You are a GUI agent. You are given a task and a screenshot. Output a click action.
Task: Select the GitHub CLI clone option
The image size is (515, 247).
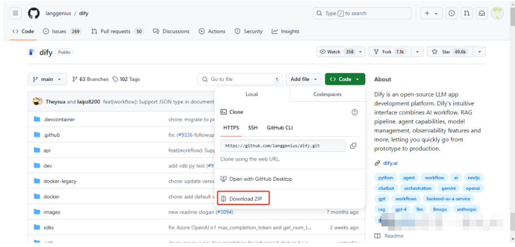[x=280, y=128]
